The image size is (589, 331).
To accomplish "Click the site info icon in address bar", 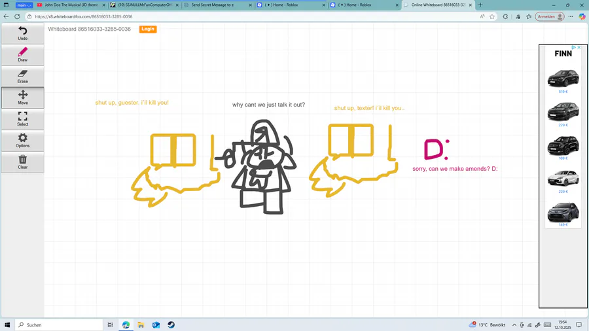I will pos(29,16).
